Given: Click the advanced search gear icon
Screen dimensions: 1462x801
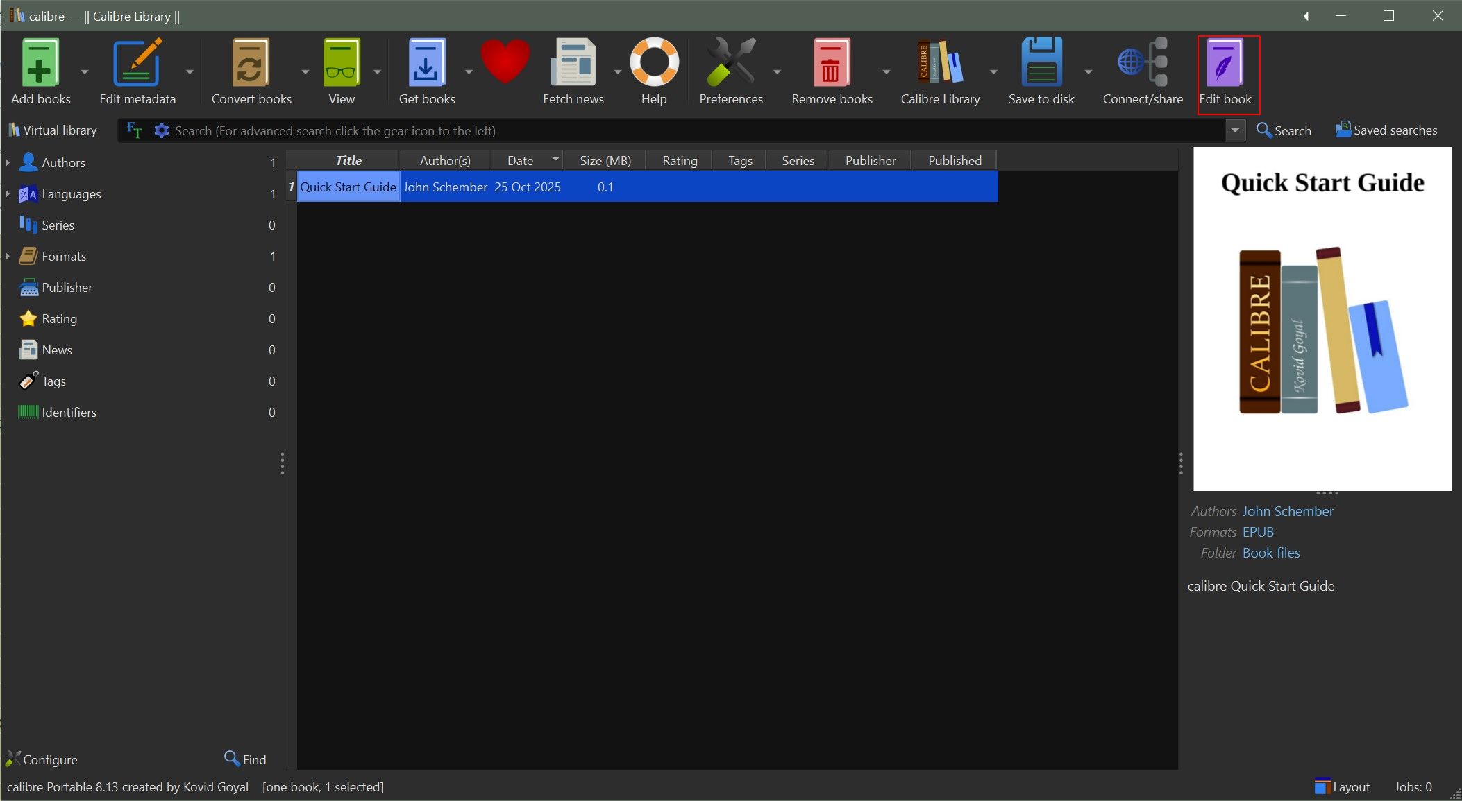Looking at the screenshot, I should [161, 130].
